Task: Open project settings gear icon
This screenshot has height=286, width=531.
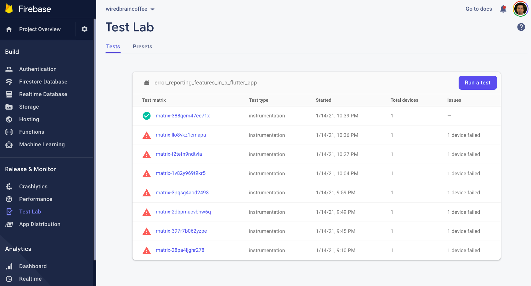Action: tap(84, 29)
